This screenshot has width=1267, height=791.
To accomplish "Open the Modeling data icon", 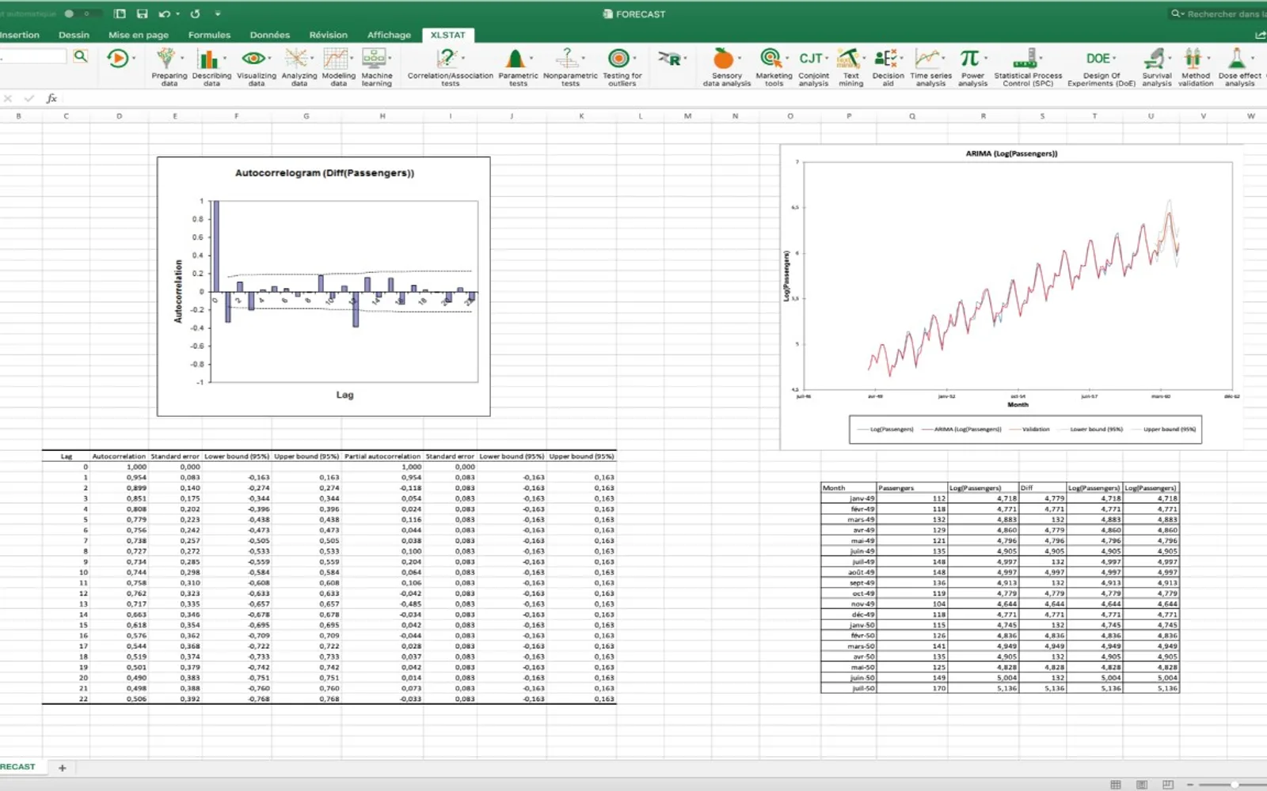I will tap(336, 59).
